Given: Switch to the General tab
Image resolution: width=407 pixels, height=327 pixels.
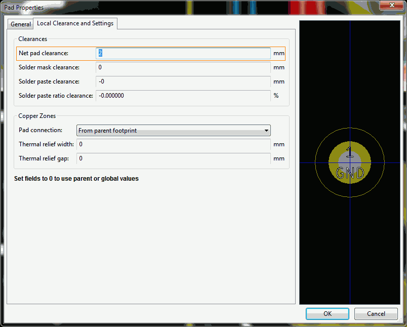Looking at the screenshot, I should pos(21,24).
